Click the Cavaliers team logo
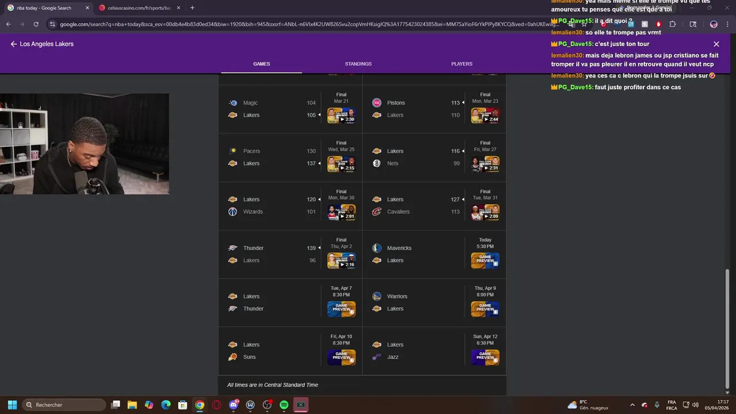The height and width of the screenshot is (414, 736). (x=377, y=212)
